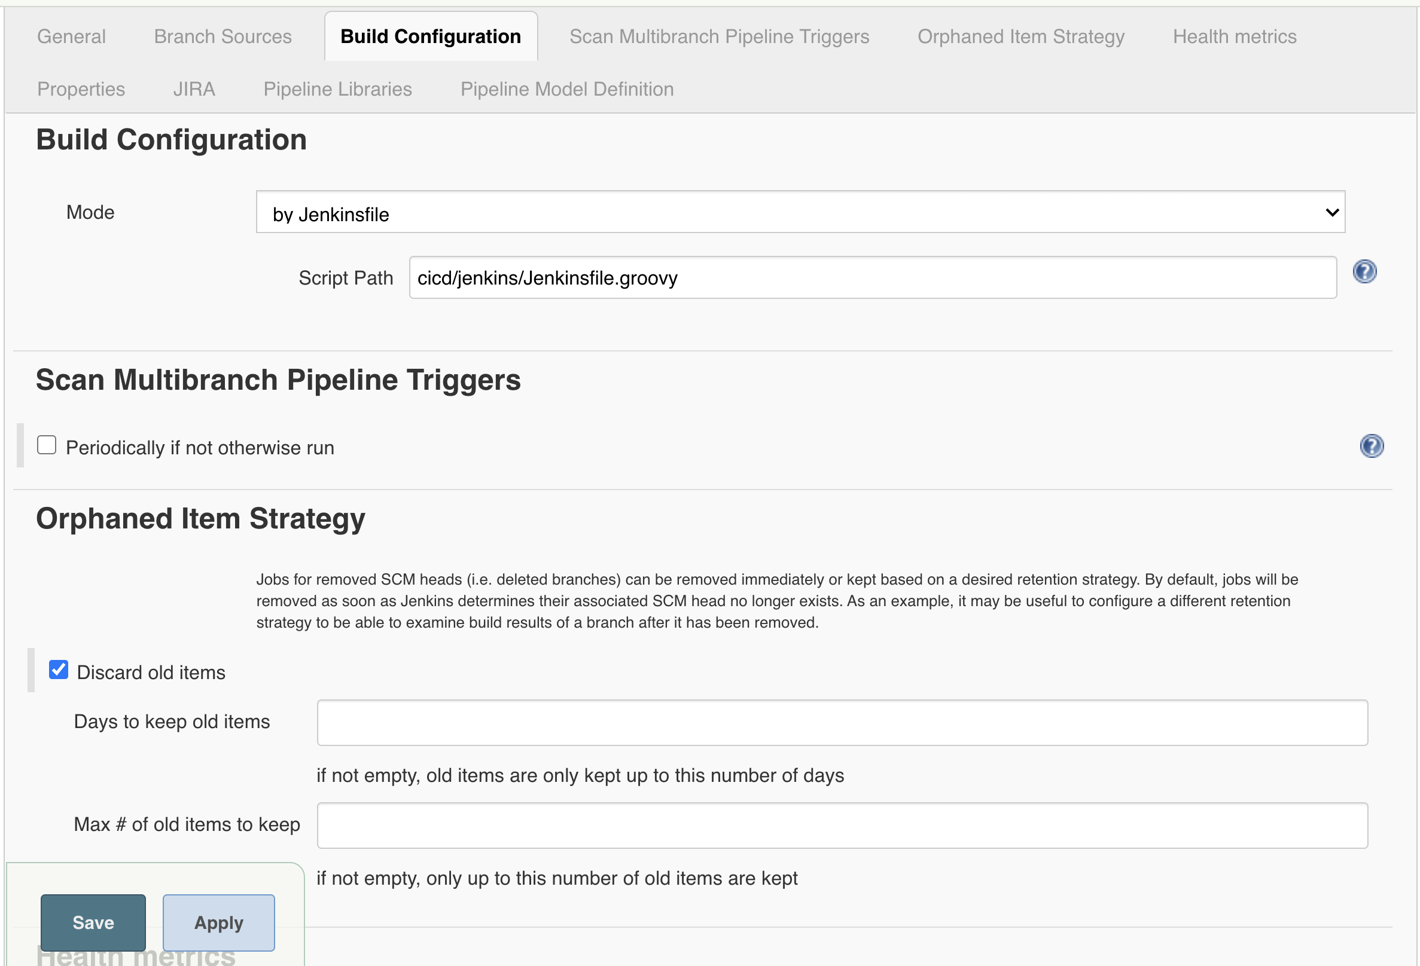Image resolution: width=1420 pixels, height=966 pixels.
Task: Click the Scan Multibranch Pipeline Triggers heading
Action: (279, 380)
